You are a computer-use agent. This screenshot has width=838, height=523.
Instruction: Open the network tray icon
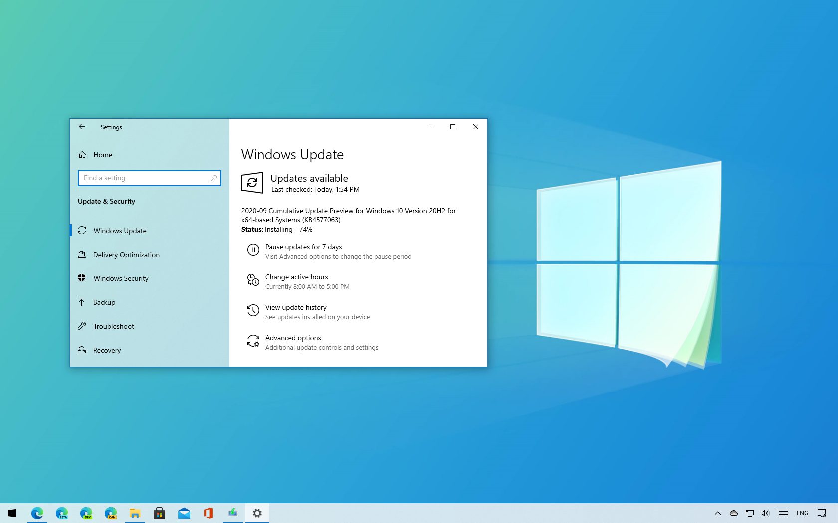click(x=750, y=513)
